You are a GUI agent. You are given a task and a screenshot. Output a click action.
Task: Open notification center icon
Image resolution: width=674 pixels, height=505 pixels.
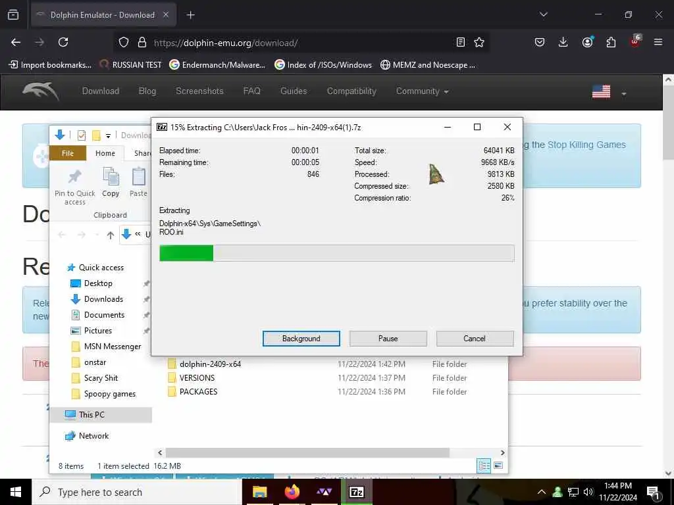coord(653,493)
